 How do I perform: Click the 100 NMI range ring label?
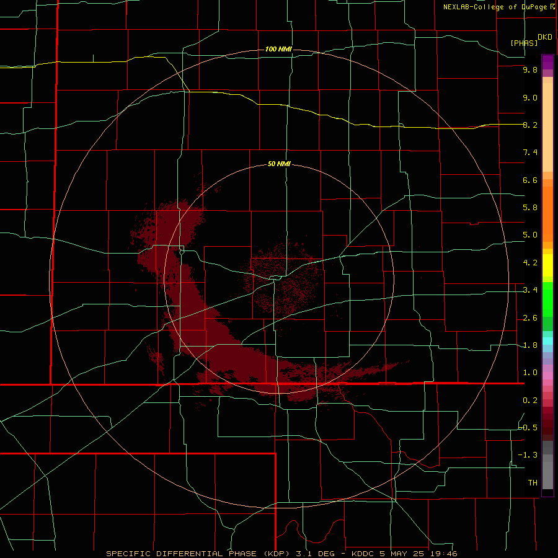pos(278,49)
